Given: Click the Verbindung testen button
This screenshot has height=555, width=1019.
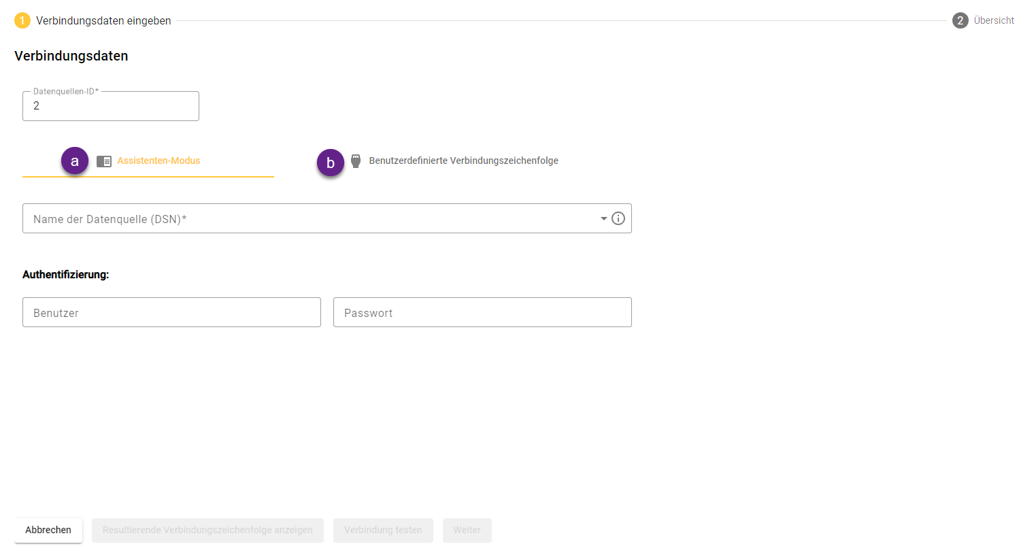Looking at the screenshot, I should (383, 531).
